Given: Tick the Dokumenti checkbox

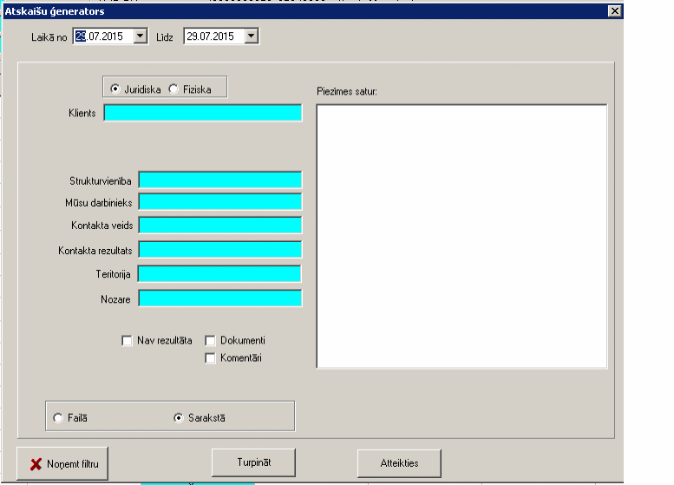Looking at the screenshot, I should tap(210, 340).
